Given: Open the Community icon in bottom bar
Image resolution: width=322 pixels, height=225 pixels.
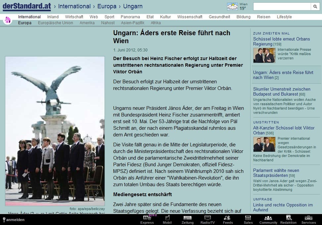Looking at the screenshot, I should coord(268,220).
